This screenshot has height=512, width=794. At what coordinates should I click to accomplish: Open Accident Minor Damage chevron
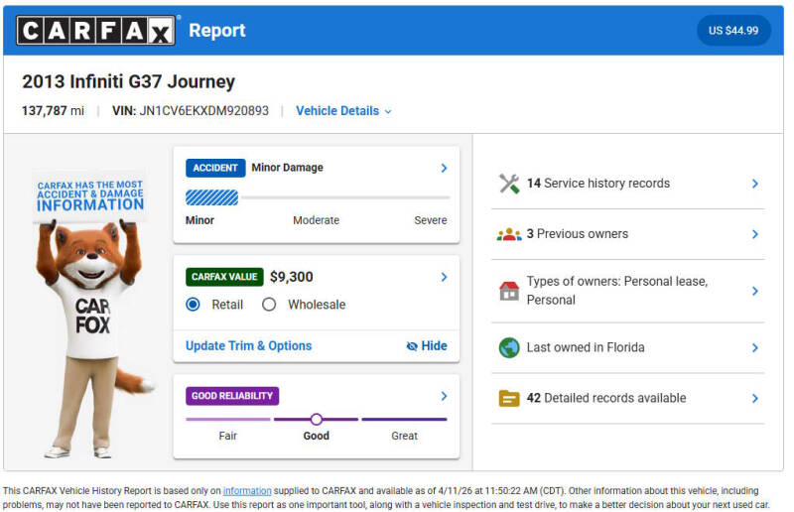(444, 168)
